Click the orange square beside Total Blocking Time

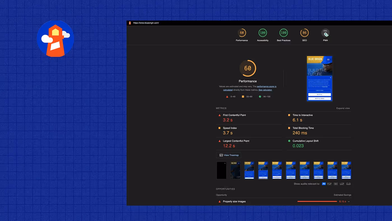[289, 128]
